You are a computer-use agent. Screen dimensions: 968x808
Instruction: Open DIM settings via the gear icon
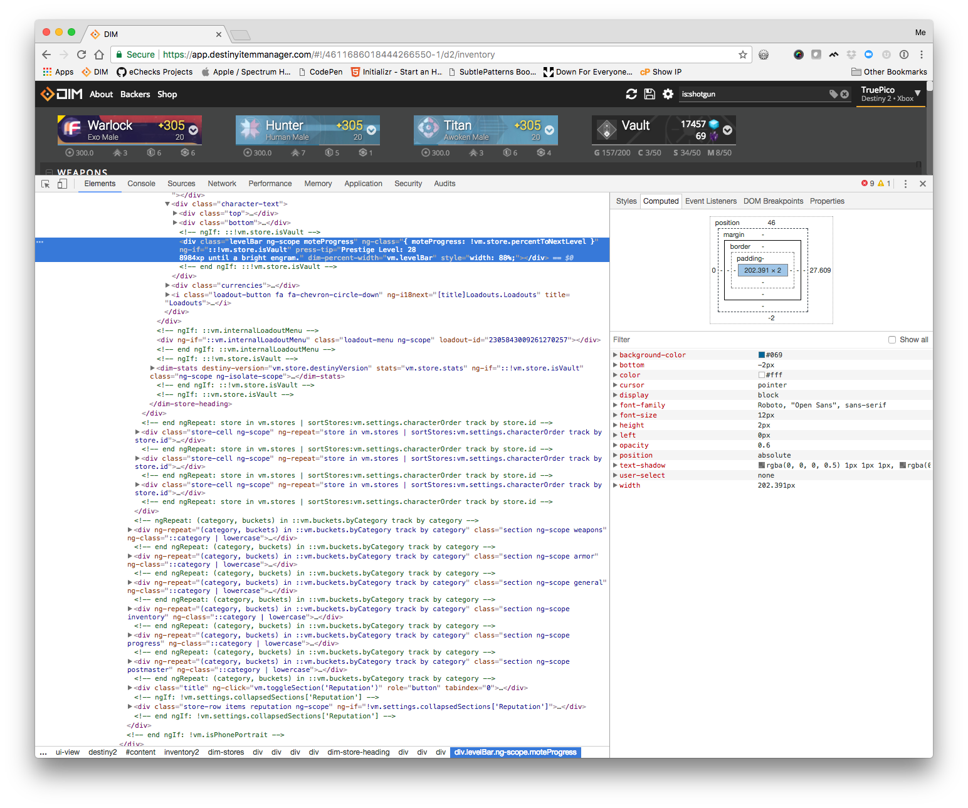tap(668, 94)
